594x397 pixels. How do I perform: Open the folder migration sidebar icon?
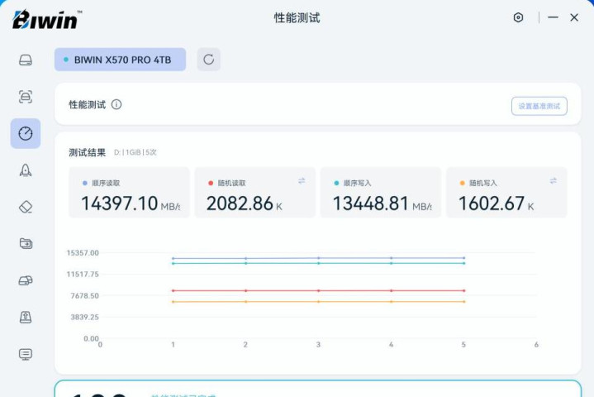(x=26, y=243)
